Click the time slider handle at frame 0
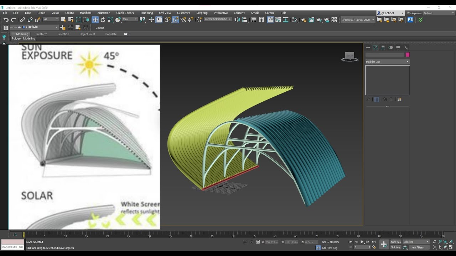The height and width of the screenshot is (256, 456). point(24,235)
